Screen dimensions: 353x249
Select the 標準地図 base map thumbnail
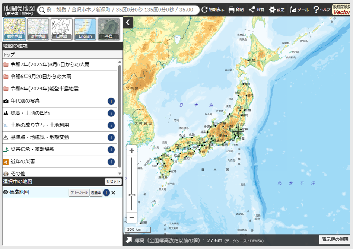coord(15,29)
